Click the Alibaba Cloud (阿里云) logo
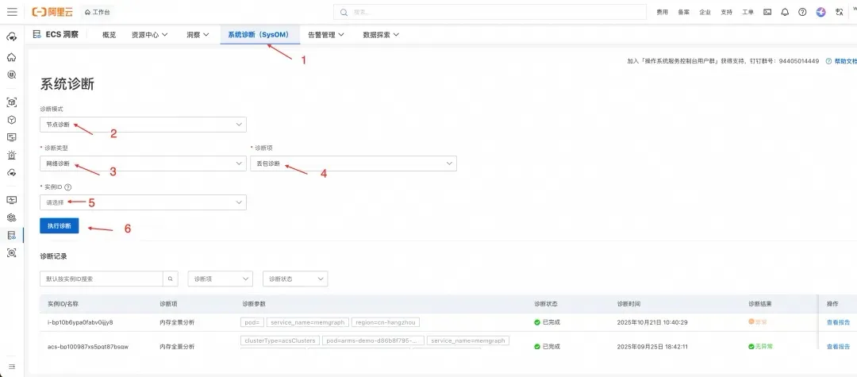This screenshot has width=857, height=377. (52, 11)
